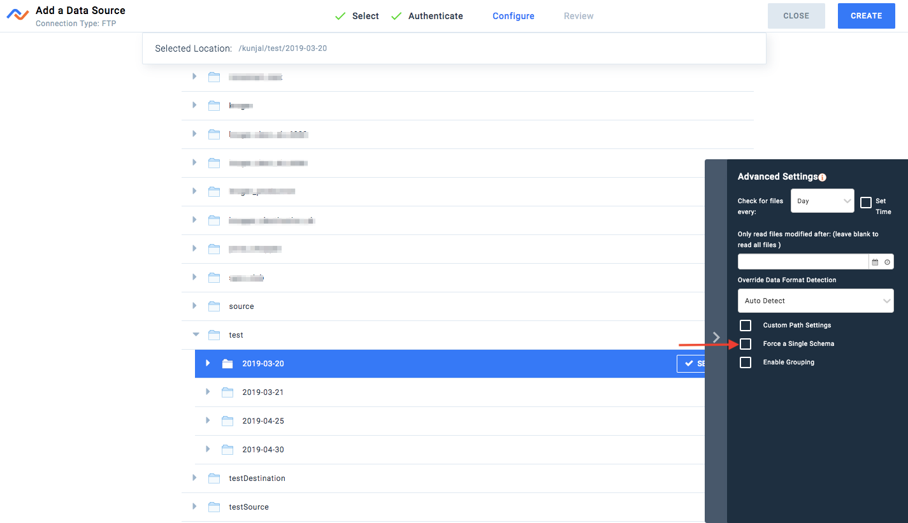The height and width of the screenshot is (523, 908).
Task: Click the app logo icon in header
Action: (17, 15)
